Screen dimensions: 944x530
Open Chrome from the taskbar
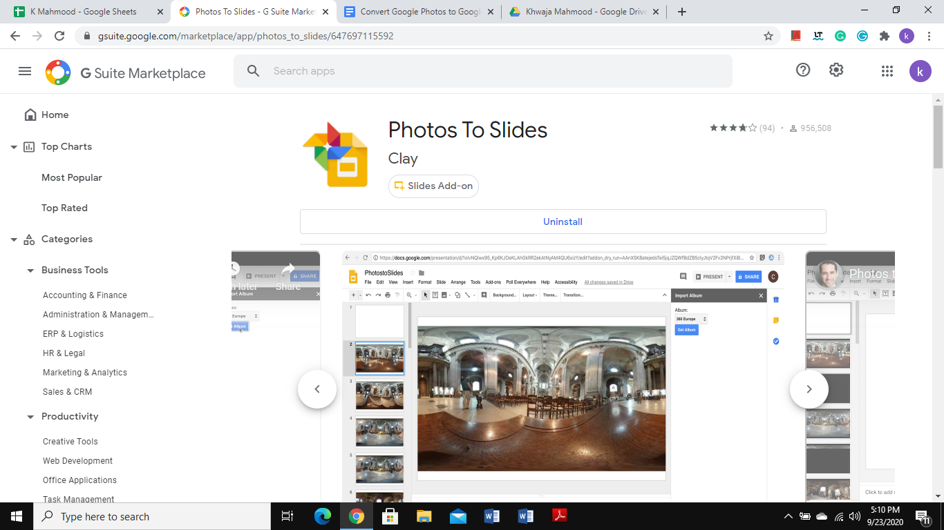pos(357,516)
